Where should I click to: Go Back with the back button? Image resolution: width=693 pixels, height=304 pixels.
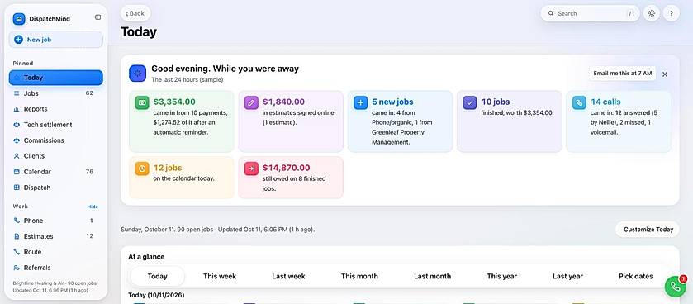pyautogui.click(x=135, y=13)
